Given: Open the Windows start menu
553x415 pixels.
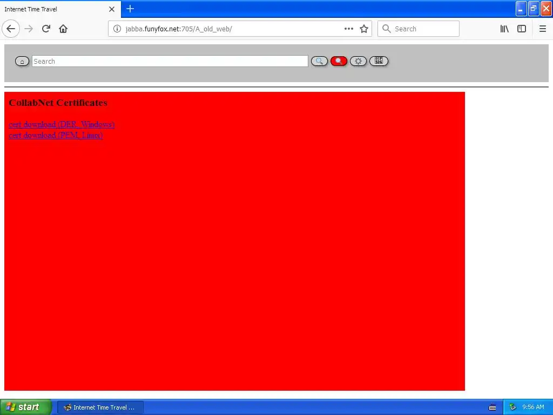Looking at the screenshot, I should (26, 407).
